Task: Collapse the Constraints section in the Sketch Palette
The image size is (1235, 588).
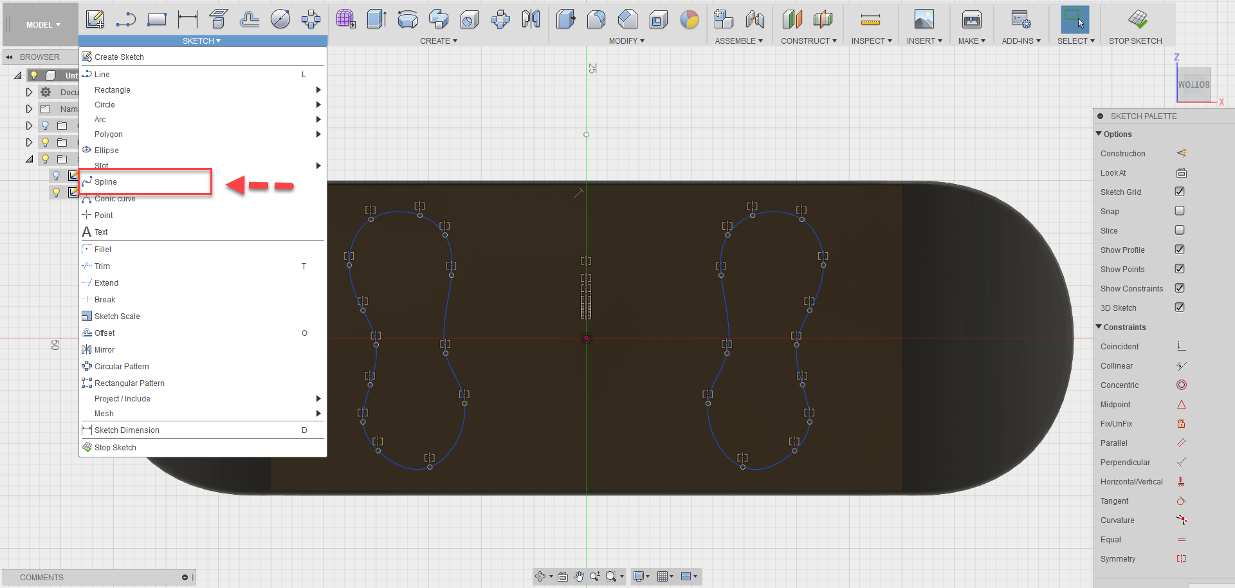Action: pos(1100,327)
